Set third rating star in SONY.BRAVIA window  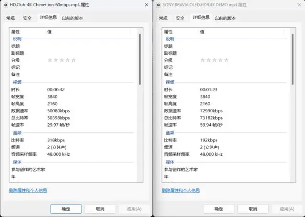pos(214,60)
